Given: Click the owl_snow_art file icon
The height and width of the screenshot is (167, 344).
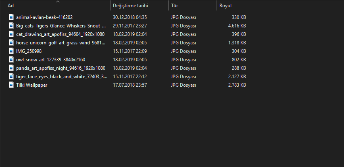Looking at the screenshot, I should 11,60.
